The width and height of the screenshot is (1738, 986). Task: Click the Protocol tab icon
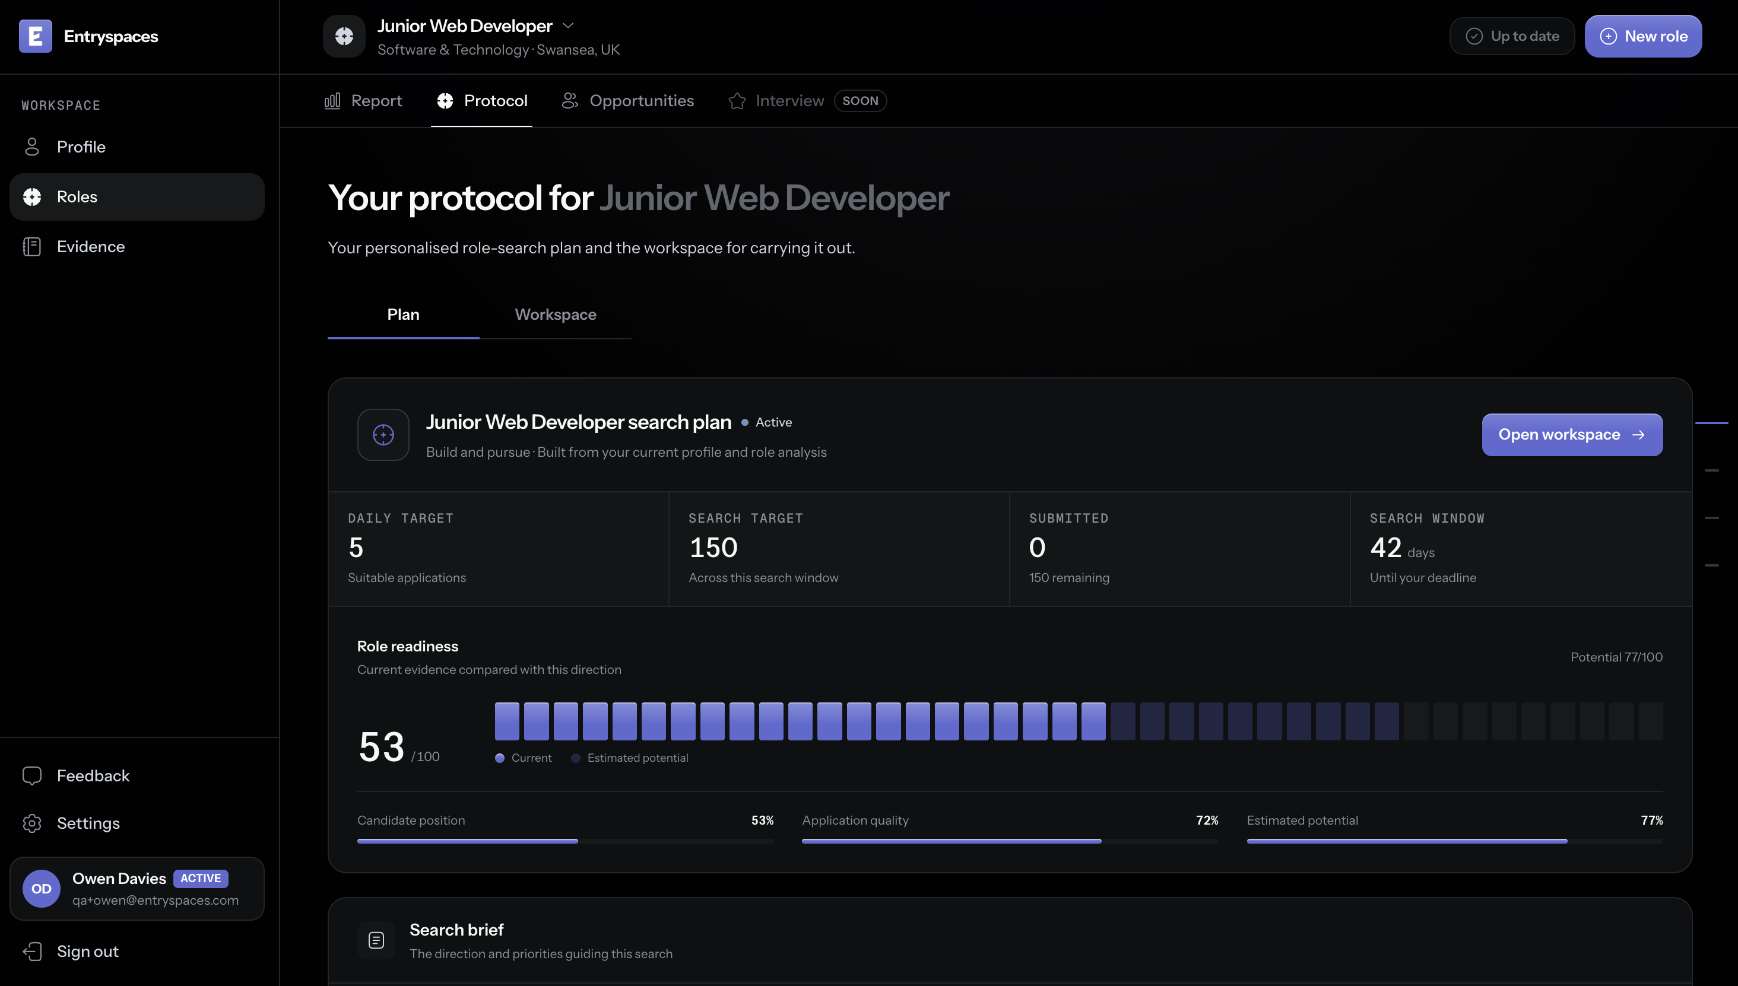(x=445, y=101)
